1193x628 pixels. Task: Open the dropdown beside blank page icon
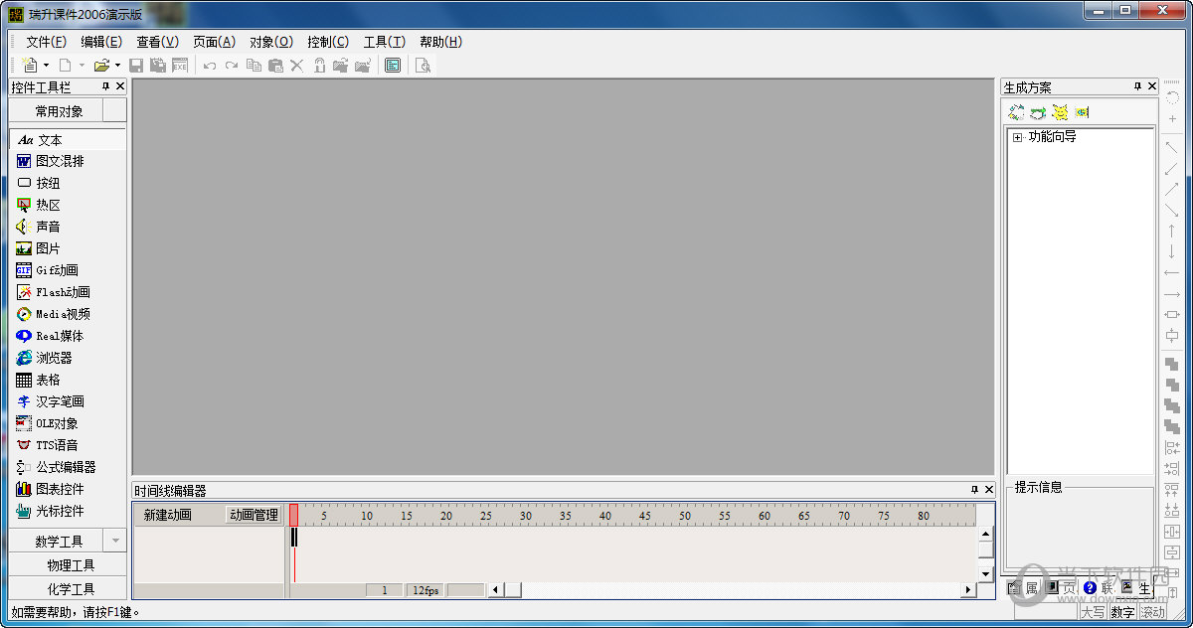(x=82, y=66)
